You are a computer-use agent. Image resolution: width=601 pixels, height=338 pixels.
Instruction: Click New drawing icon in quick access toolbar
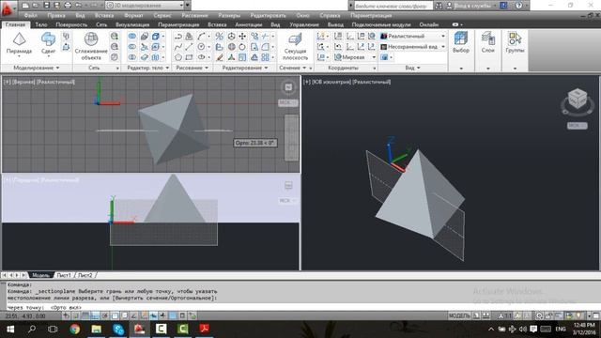[x=25, y=6]
